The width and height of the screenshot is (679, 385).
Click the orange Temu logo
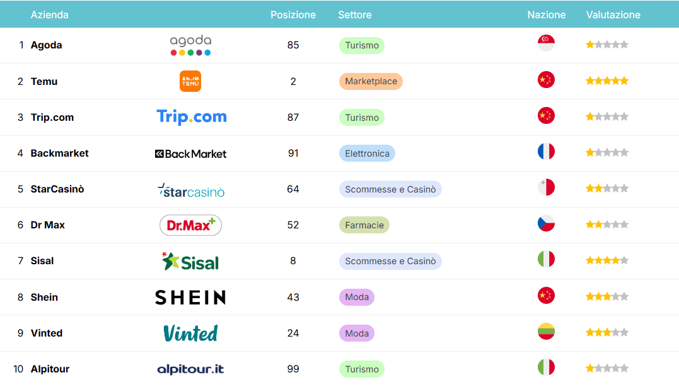click(190, 81)
